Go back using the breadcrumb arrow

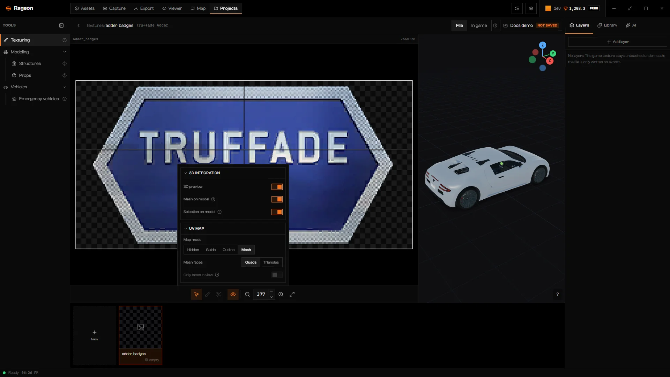coord(79,25)
